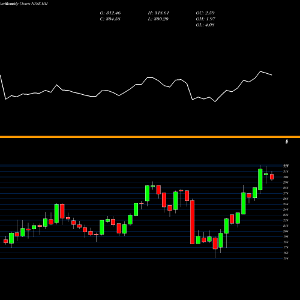
Task: Click the peak of the white line chart
Action: [260, 71]
